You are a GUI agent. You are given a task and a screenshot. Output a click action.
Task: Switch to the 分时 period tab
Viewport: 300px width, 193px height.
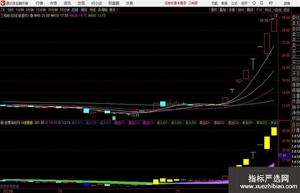pos(10,10)
